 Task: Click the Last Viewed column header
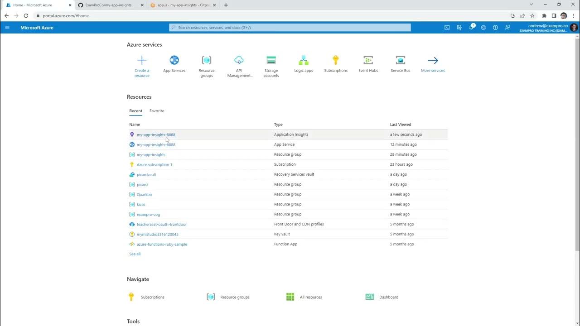coord(401,125)
